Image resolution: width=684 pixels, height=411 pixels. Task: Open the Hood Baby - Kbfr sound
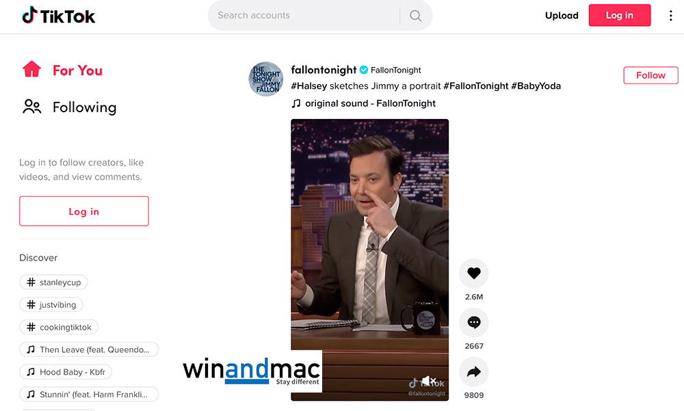(x=66, y=372)
